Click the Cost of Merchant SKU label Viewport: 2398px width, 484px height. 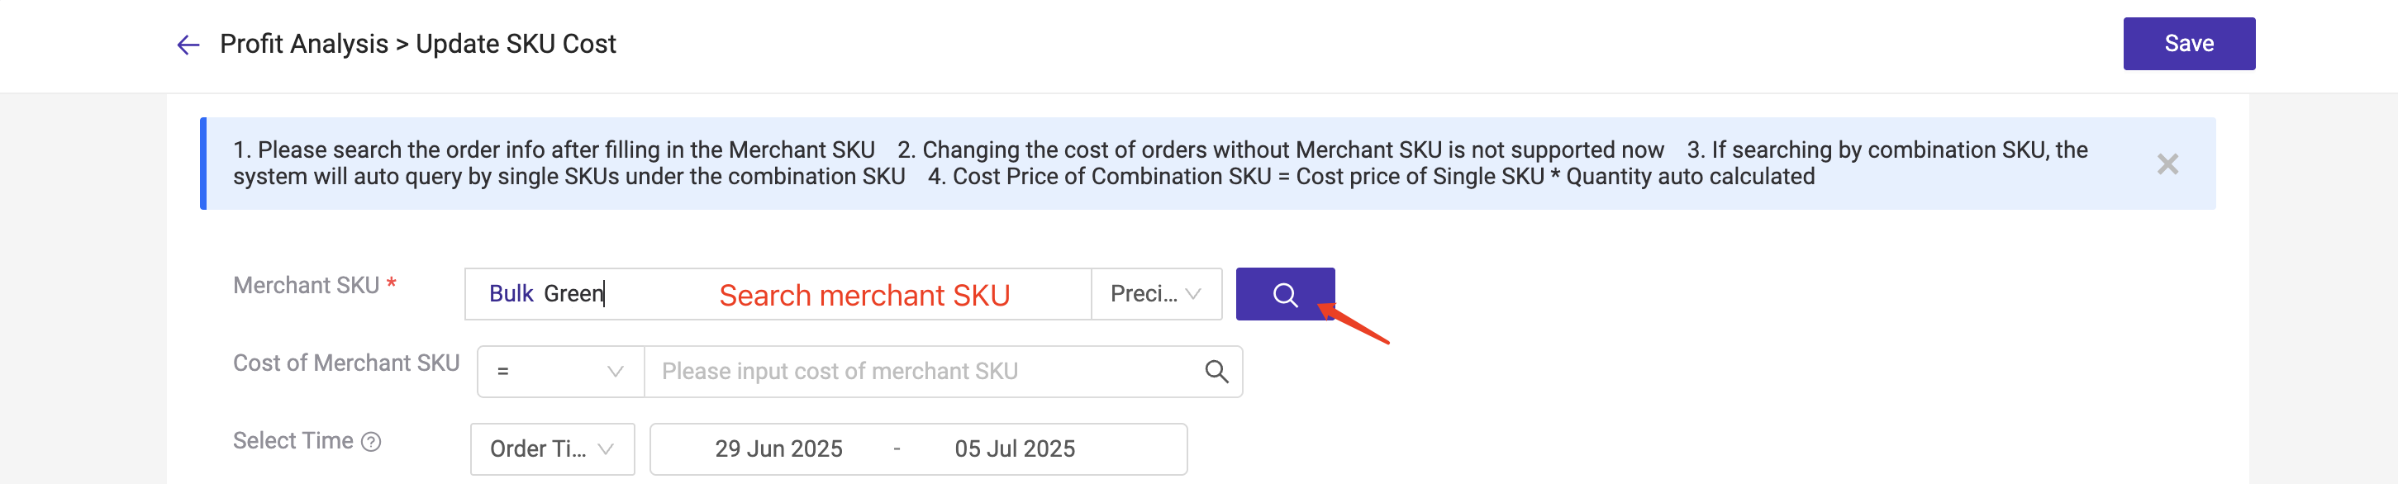(x=346, y=363)
